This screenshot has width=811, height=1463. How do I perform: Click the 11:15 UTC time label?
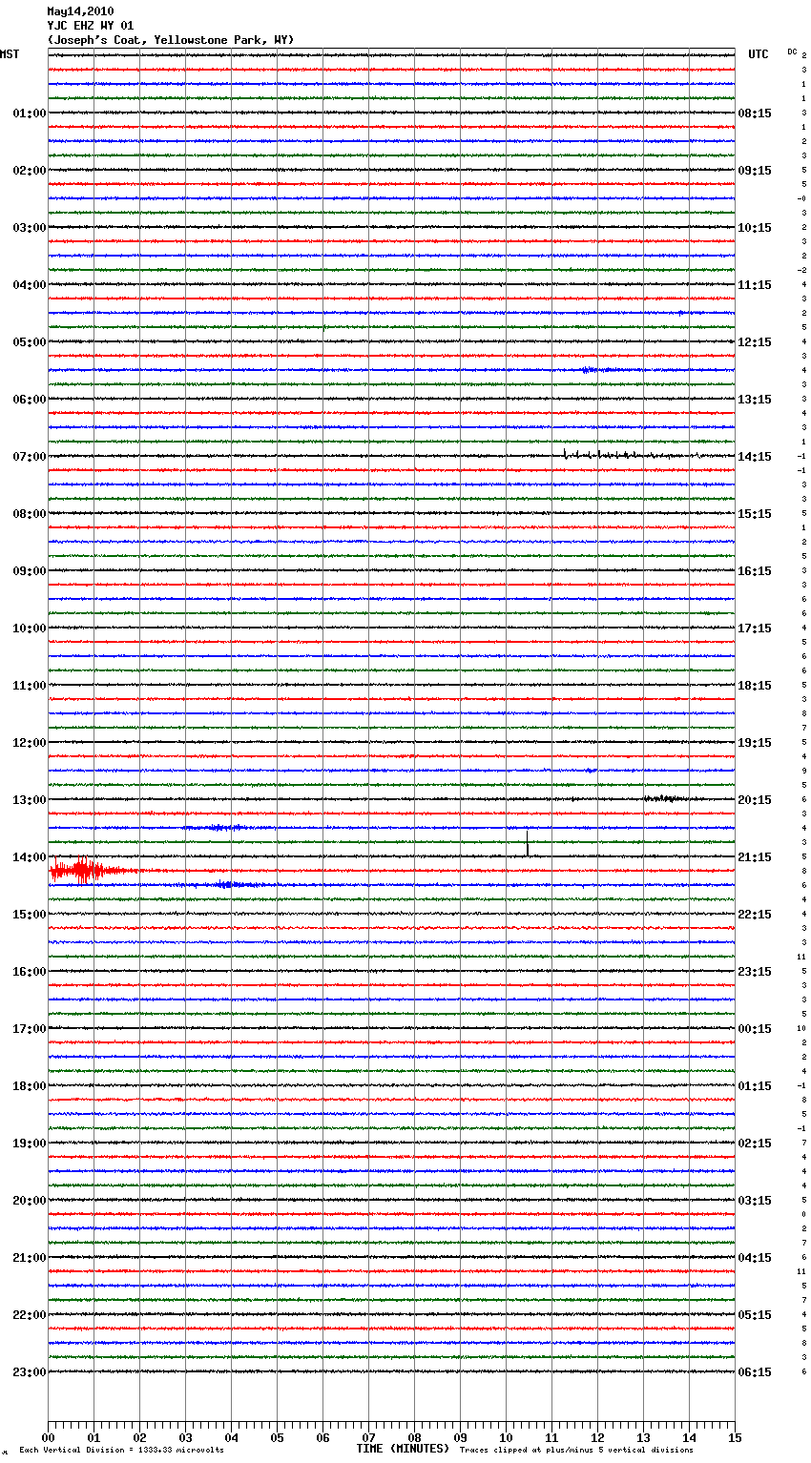pyautogui.click(x=755, y=285)
